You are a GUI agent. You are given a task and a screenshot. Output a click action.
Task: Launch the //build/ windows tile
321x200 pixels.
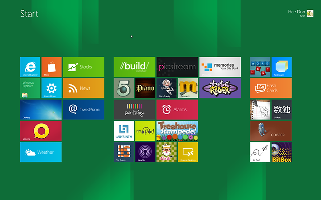click(x=135, y=67)
